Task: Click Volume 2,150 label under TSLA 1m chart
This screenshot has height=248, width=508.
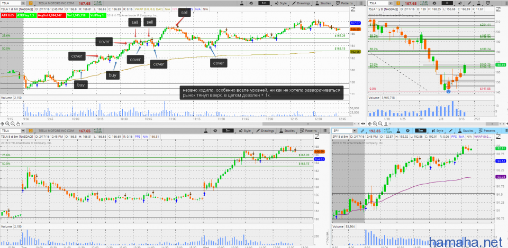Action: 12,97
